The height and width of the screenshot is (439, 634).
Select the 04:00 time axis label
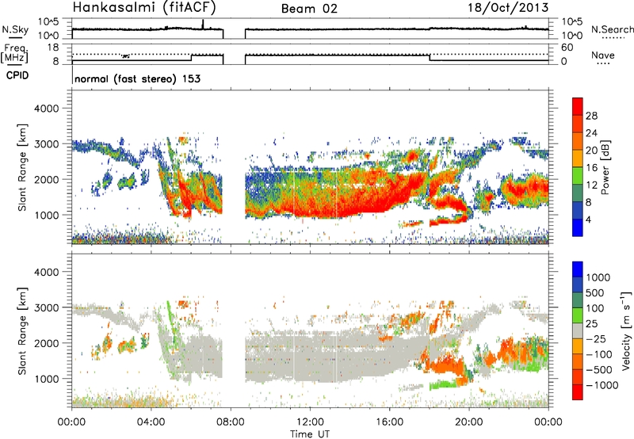pyautogui.click(x=151, y=422)
